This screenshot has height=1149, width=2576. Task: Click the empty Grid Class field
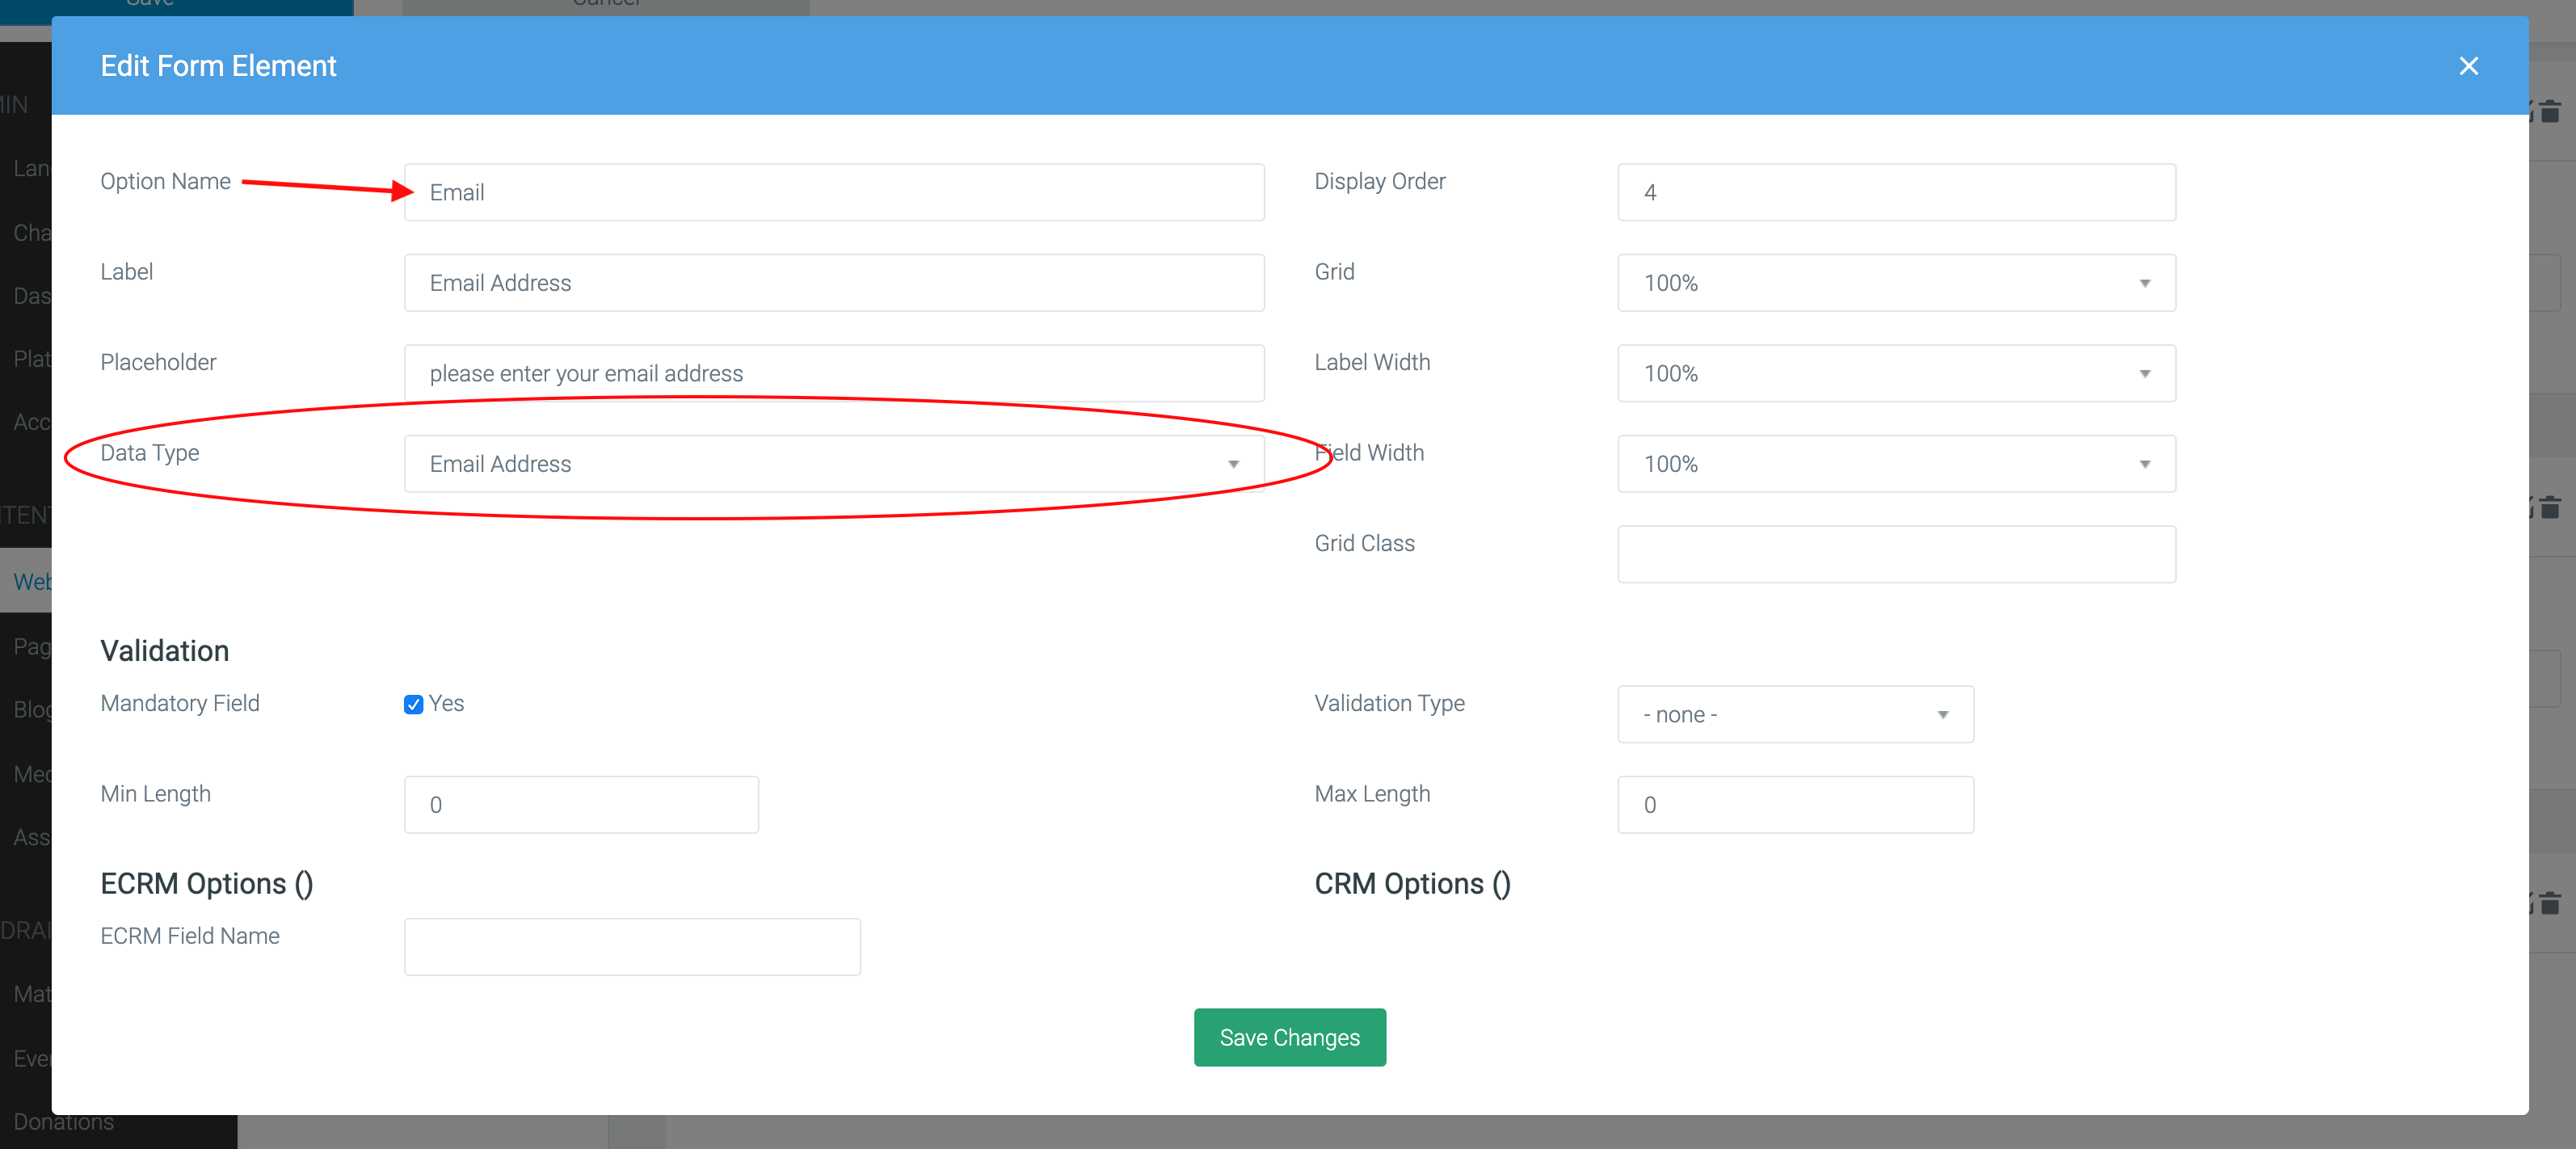tap(1895, 554)
